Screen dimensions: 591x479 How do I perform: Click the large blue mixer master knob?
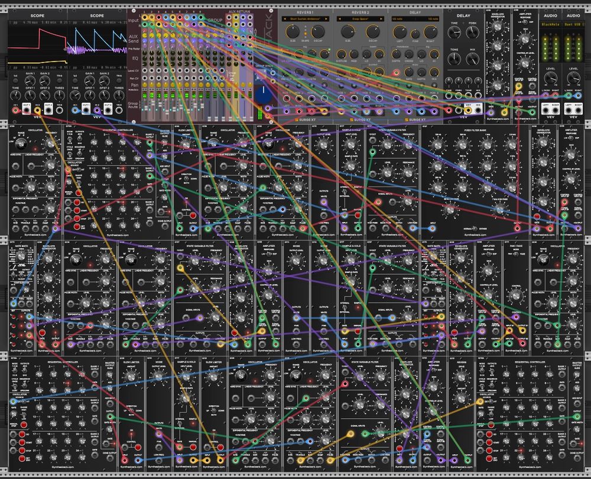264,95
